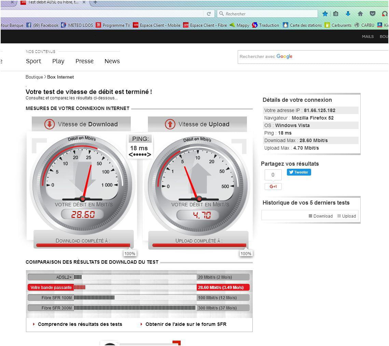Viewport: 389px width, 346px height.
Task: Open a new browser tab
Action: pos(95,2)
